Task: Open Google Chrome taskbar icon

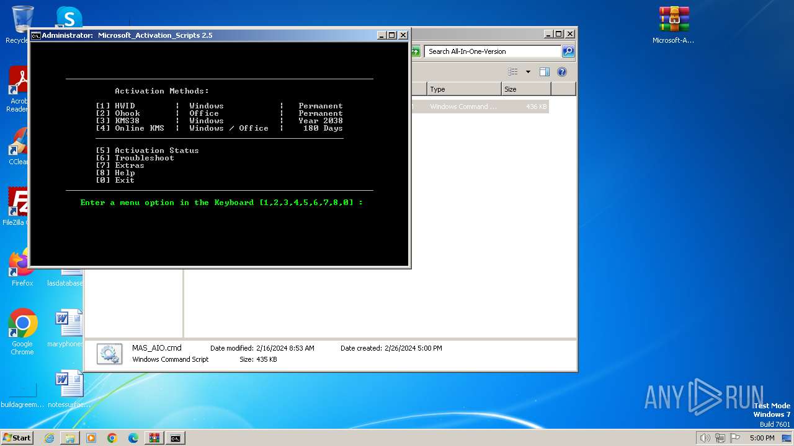Action: 112,438
